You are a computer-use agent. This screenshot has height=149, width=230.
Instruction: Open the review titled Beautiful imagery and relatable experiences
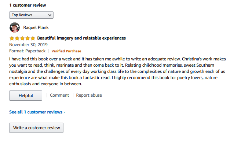(81, 38)
